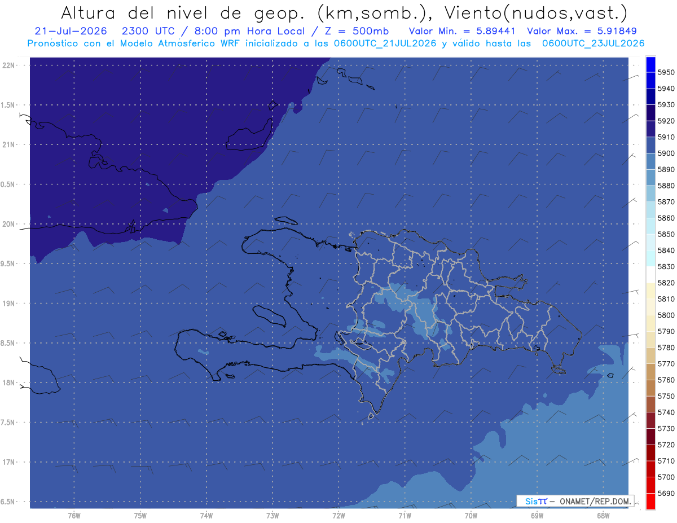The width and height of the screenshot is (677, 523).
Task: Click the '5870' color bar label
Action: tap(666, 201)
